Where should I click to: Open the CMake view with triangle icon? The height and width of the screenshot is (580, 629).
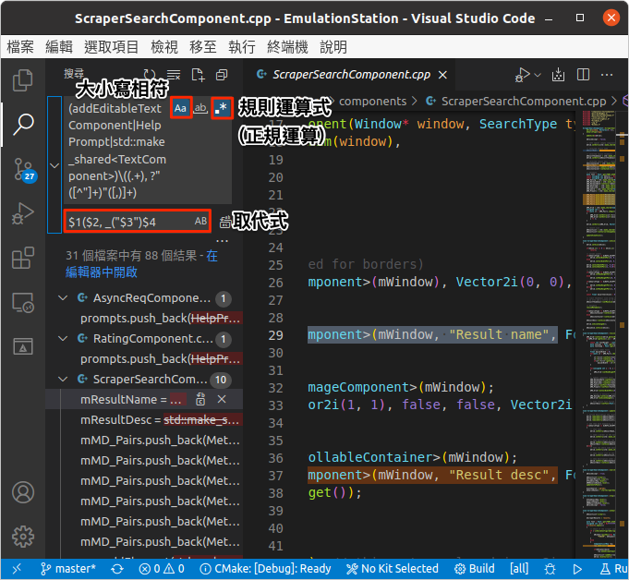pyautogui.click(x=23, y=345)
